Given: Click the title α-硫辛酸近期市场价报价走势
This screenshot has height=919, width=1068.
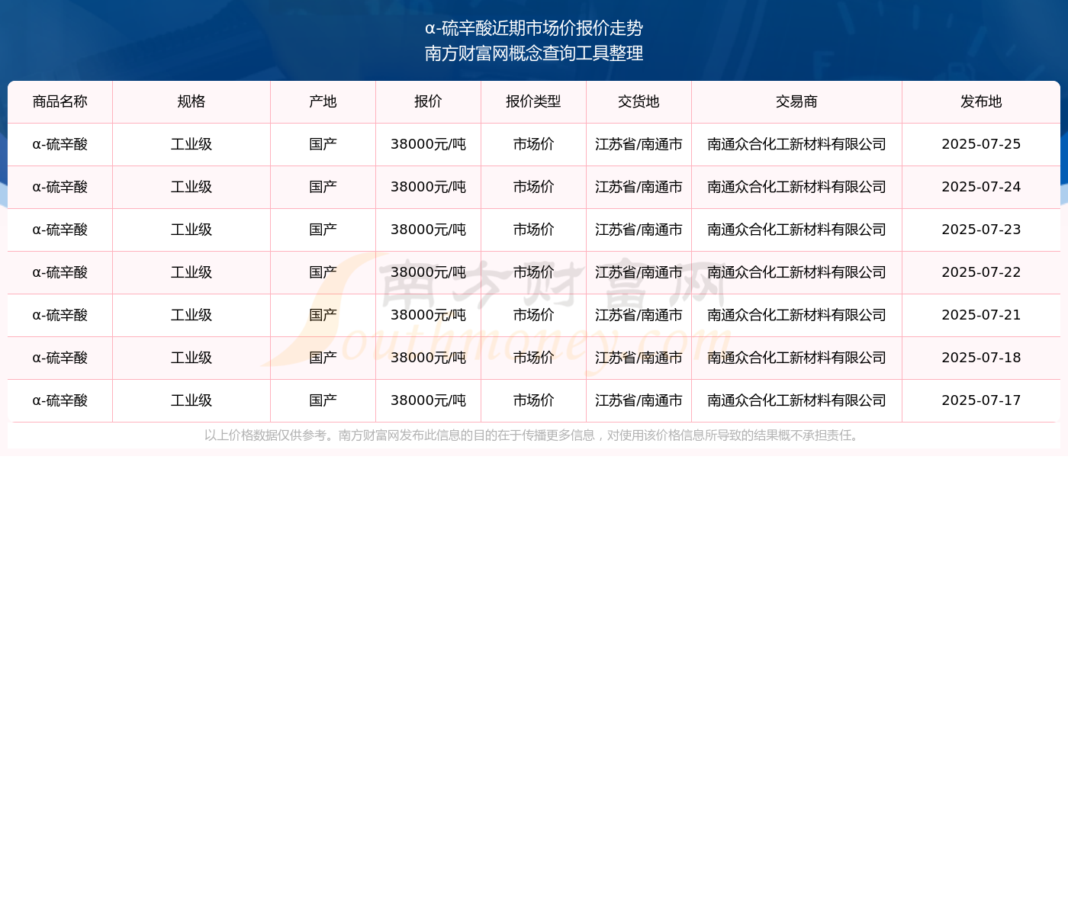Looking at the screenshot, I should coord(534,28).
